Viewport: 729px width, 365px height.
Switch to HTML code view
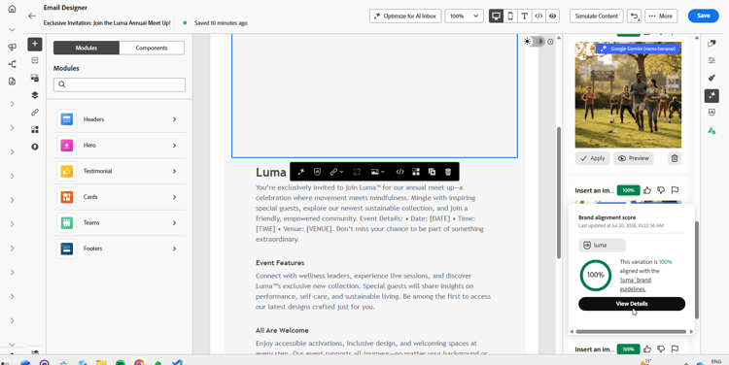(538, 16)
